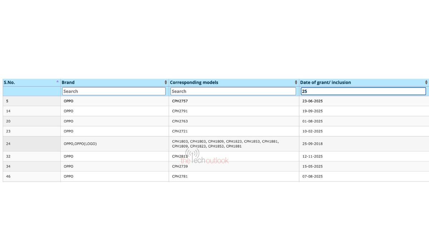Focus the Corresponding models search field
429x241 pixels.
click(233, 91)
